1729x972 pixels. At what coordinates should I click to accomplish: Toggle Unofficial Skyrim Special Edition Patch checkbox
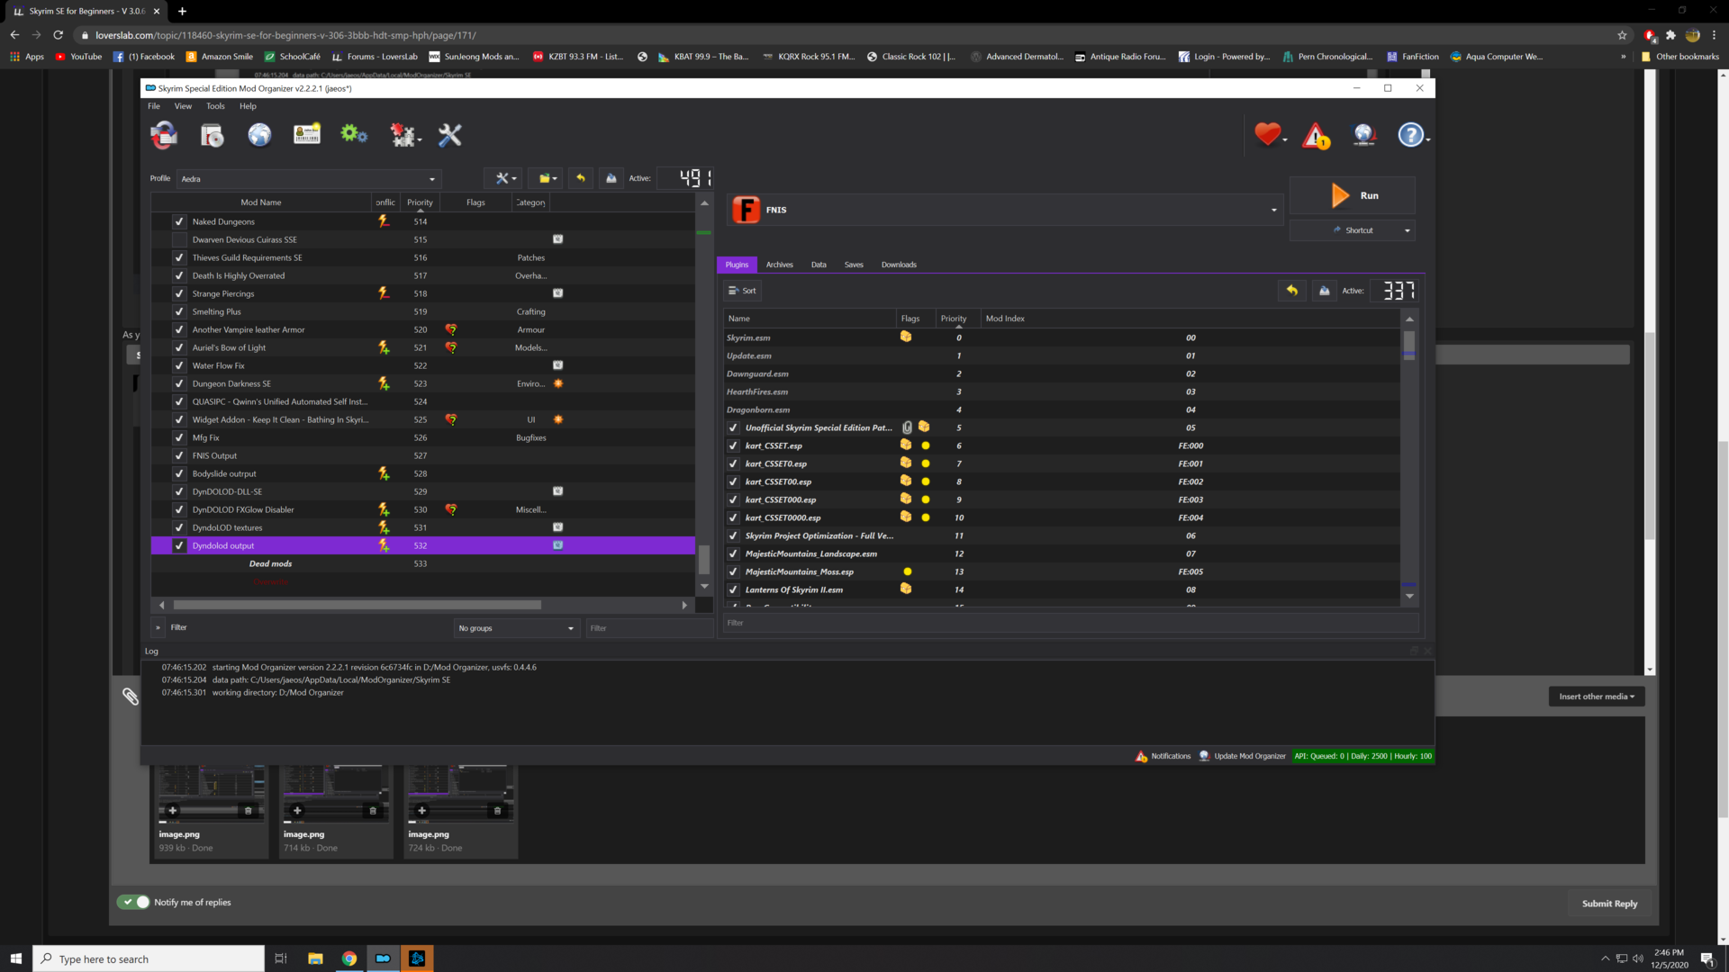point(733,427)
